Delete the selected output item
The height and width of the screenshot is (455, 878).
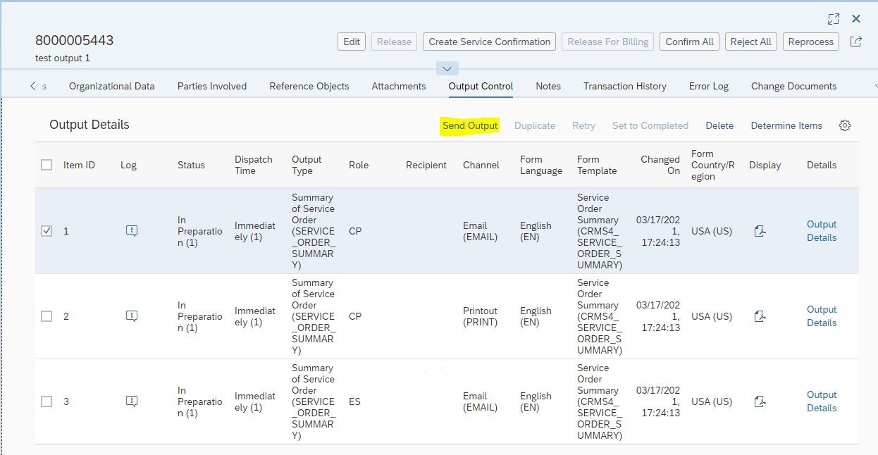pyautogui.click(x=719, y=125)
